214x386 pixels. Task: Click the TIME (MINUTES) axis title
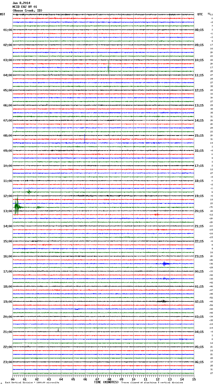pyautogui.click(x=106, y=382)
